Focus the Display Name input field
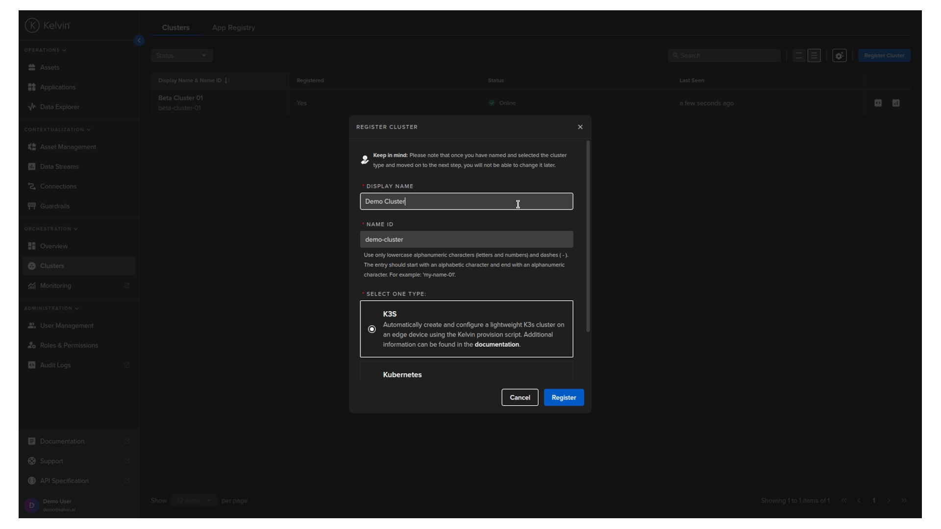The width and height of the screenshot is (941, 529). [x=466, y=201]
